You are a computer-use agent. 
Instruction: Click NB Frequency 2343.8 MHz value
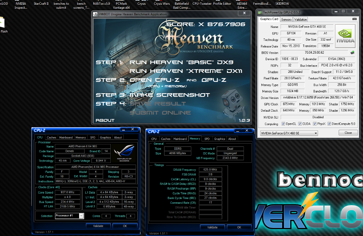tap(230, 158)
